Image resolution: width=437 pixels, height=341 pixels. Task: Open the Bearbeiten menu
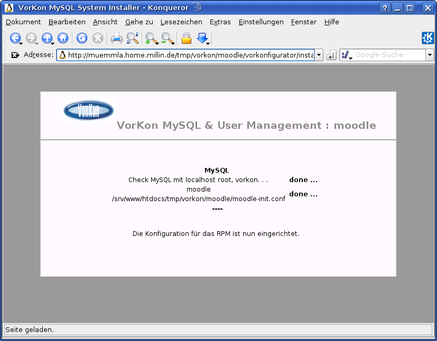coord(67,22)
